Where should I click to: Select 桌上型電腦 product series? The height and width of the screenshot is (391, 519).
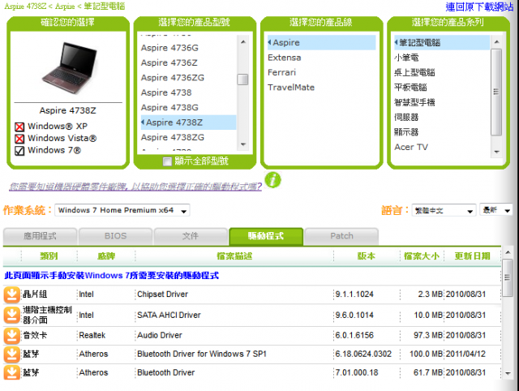(414, 72)
